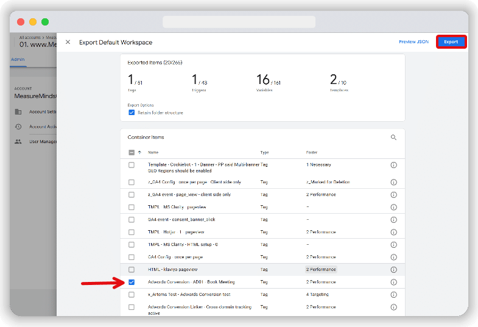Screen dimensions: 478x327
Task: Click the z_Marked for Deletion folder cell
Action: click(328, 182)
